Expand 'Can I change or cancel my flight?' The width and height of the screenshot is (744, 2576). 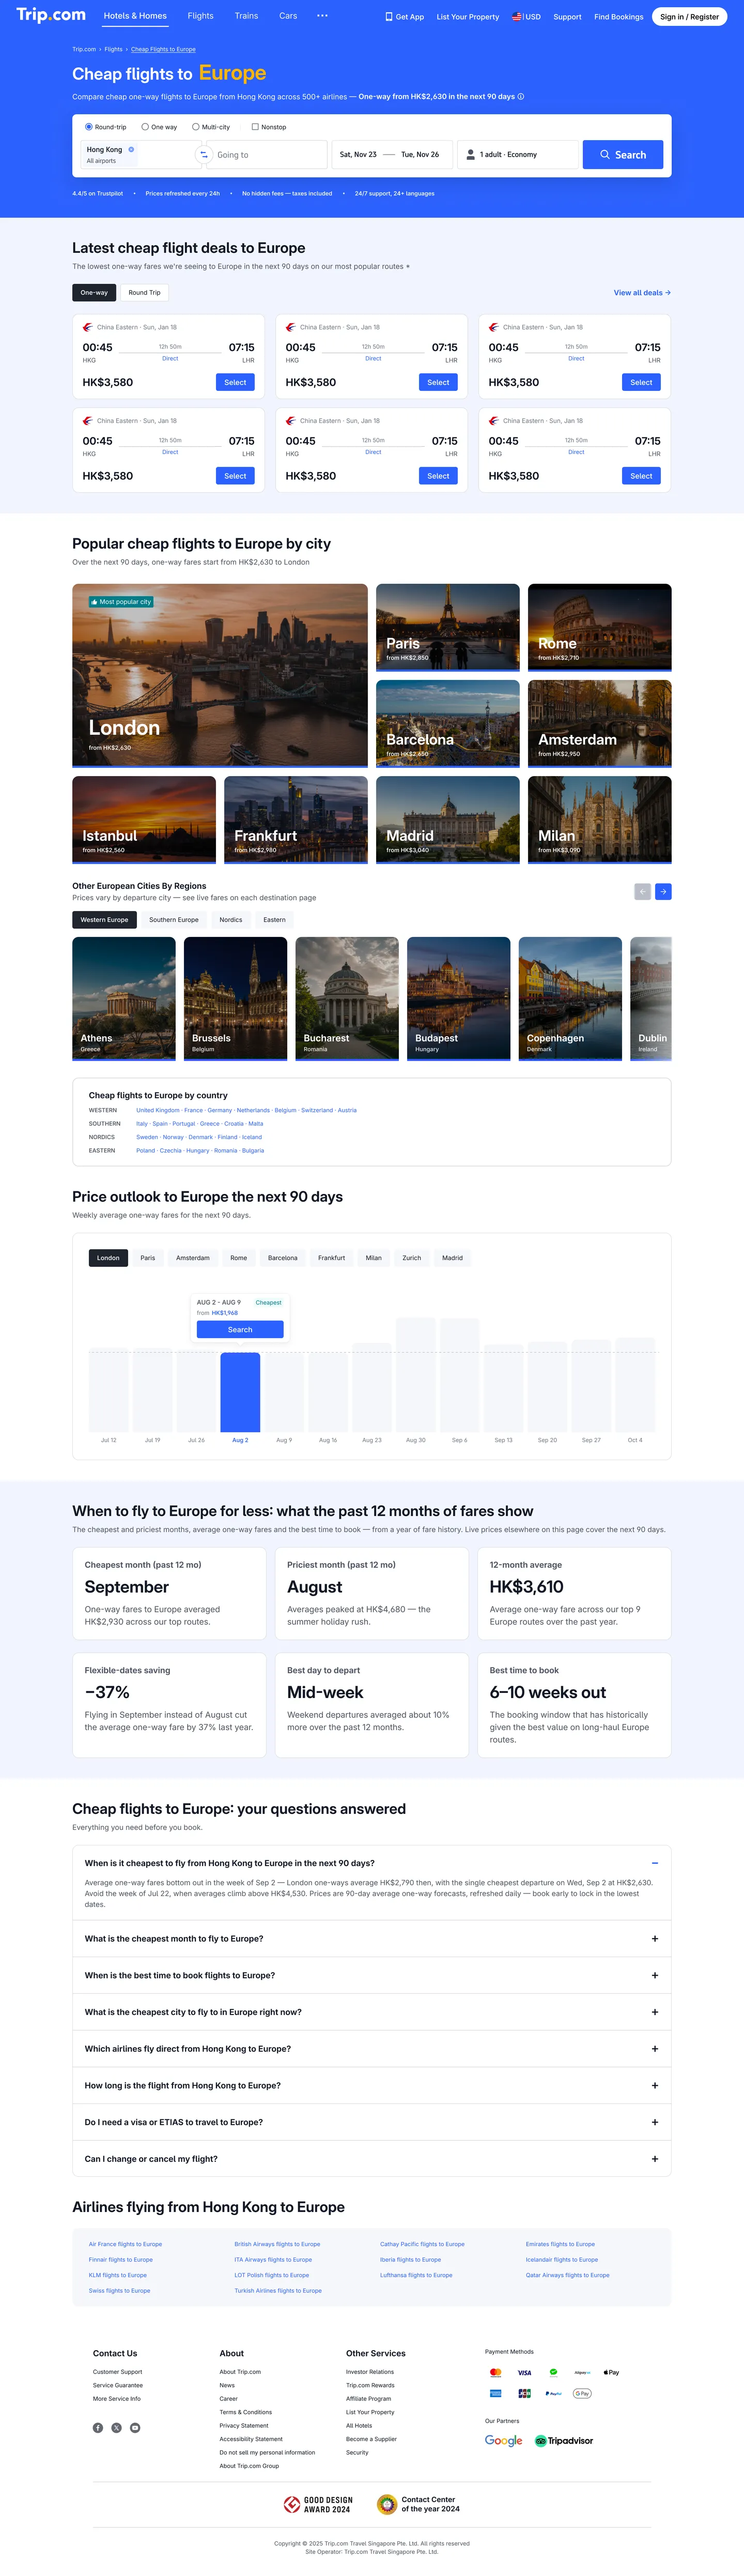point(371,2159)
